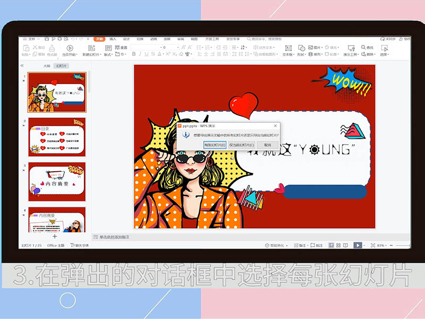This screenshot has height=319, width=425.
Task: Click the font color A icon
Action: click(x=160, y=54)
